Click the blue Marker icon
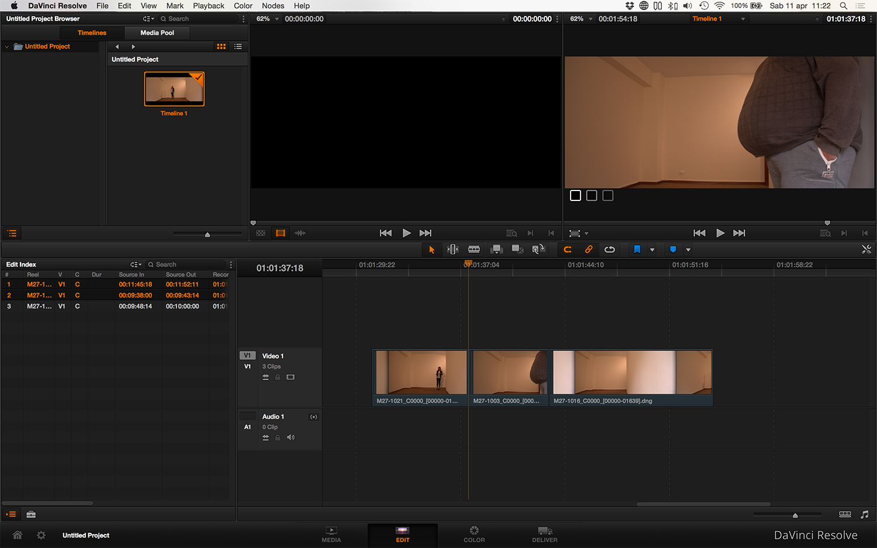This screenshot has width=877, height=548. (x=673, y=249)
